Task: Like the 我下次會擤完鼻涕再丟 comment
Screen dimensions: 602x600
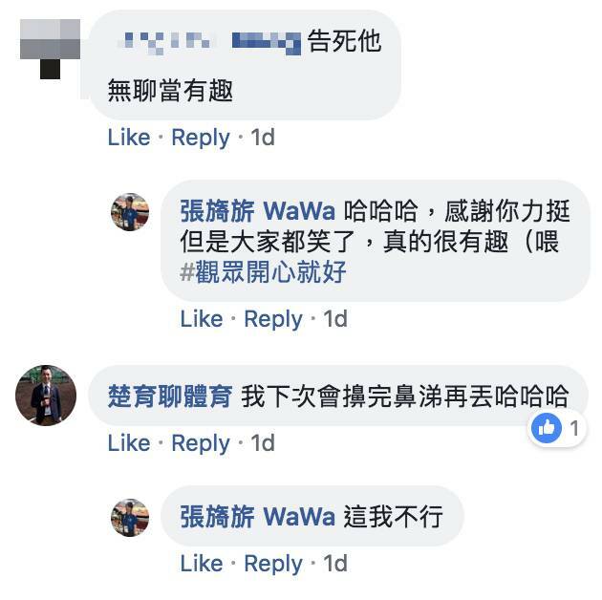Action: [x=129, y=443]
